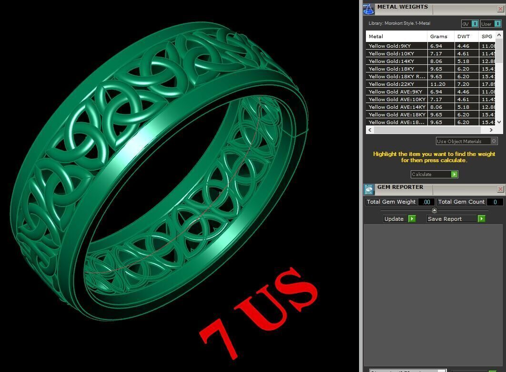Click the DWT column header

(466, 37)
